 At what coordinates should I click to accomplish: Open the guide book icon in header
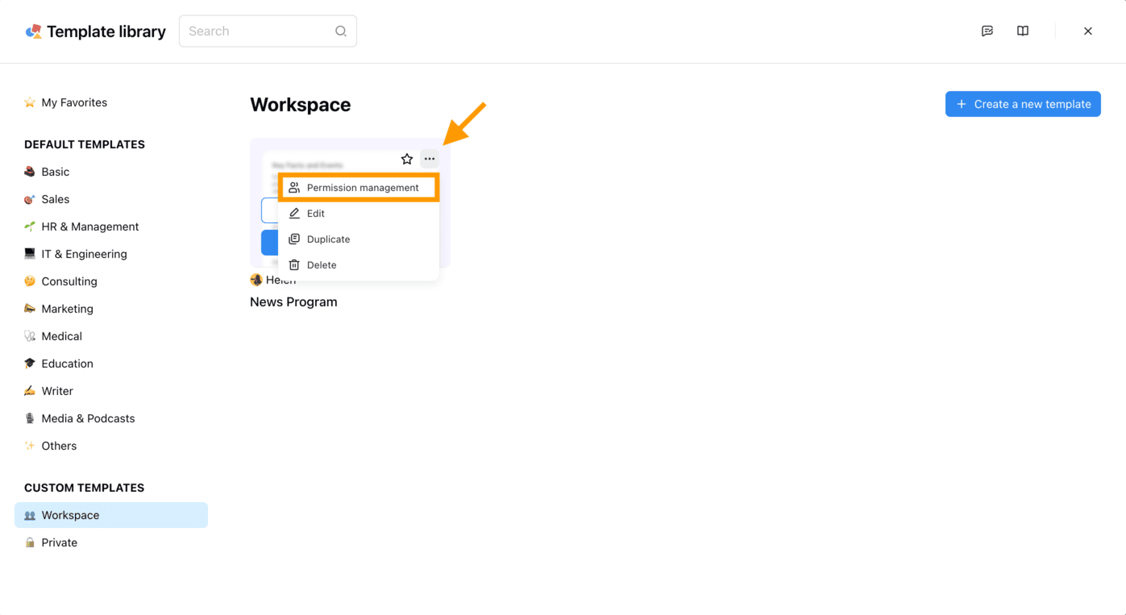1023,31
